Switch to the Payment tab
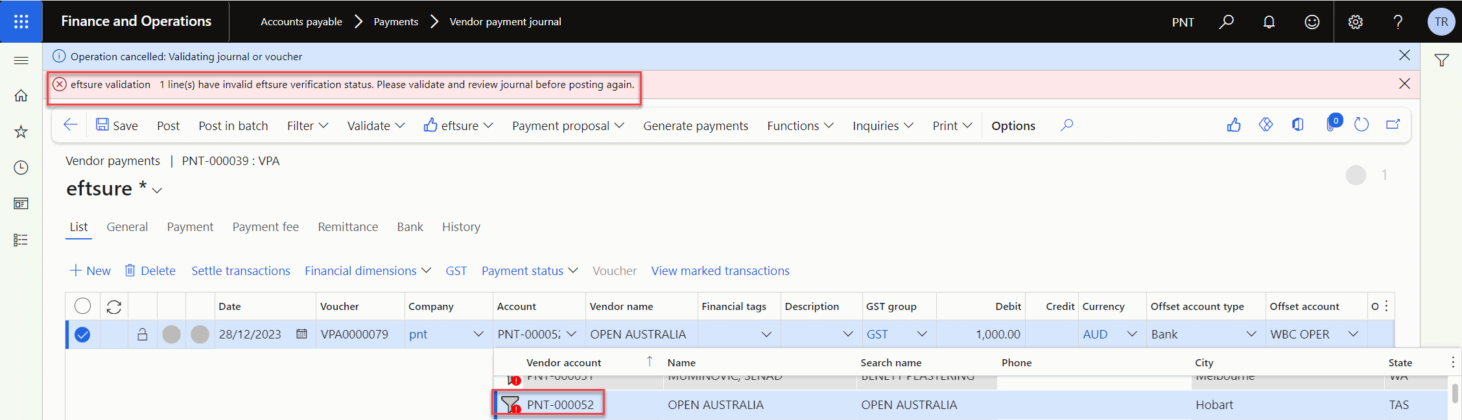The image size is (1462, 420). [190, 227]
